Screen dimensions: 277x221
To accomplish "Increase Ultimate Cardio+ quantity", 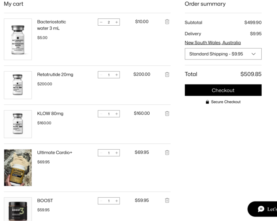I will coord(117,153).
